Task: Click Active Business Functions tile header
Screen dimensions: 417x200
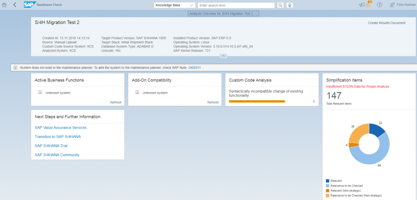Action: pos(59,80)
